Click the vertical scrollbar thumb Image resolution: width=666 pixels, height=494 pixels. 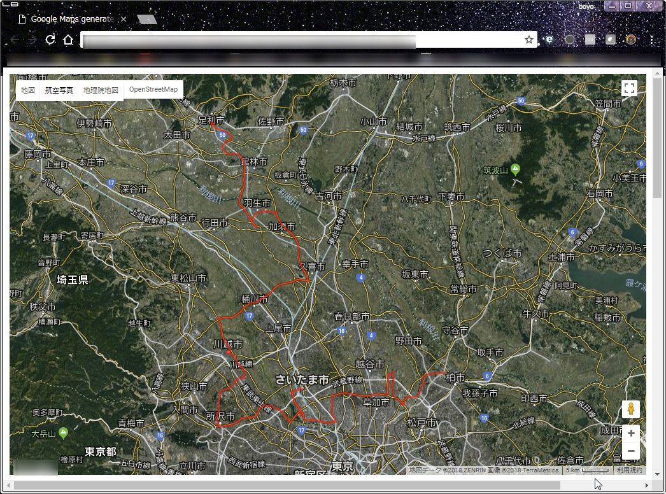[658, 138]
